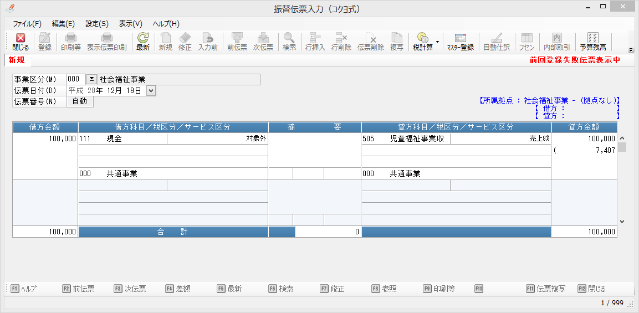Open 税計算 tax calculation tool

click(x=423, y=42)
